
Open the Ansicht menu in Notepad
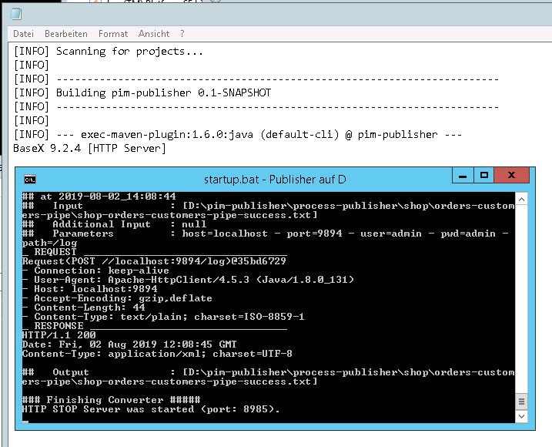click(x=154, y=34)
